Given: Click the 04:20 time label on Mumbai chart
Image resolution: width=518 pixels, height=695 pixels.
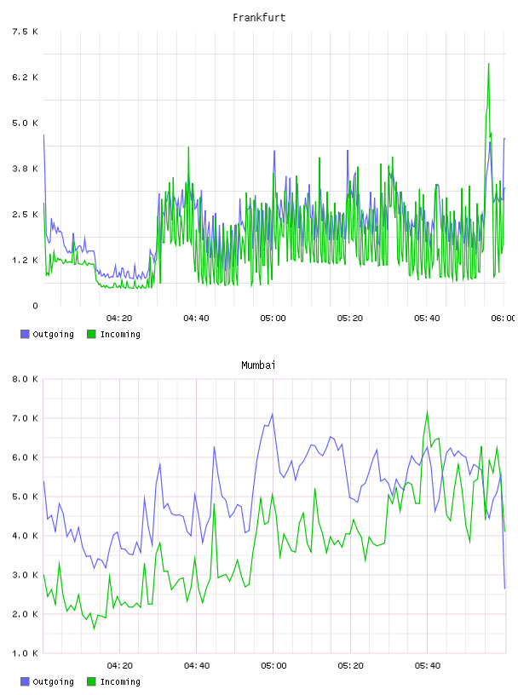Looking at the screenshot, I should tap(120, 666).
